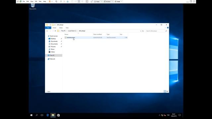This screenshot has height=119, width=212.
Task: Open VMware File menu
Action: [x=24, y=1]
